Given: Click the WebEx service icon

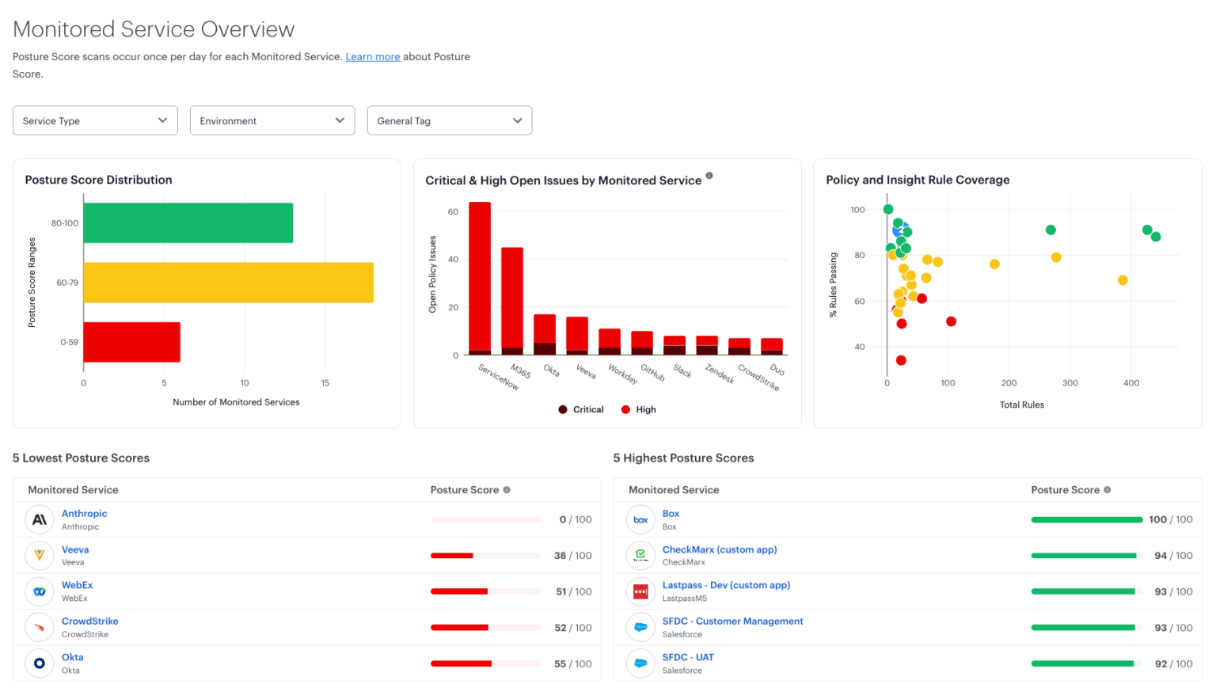Looking at the screenshot, I should pyautogui.click(x=39, y=591).
